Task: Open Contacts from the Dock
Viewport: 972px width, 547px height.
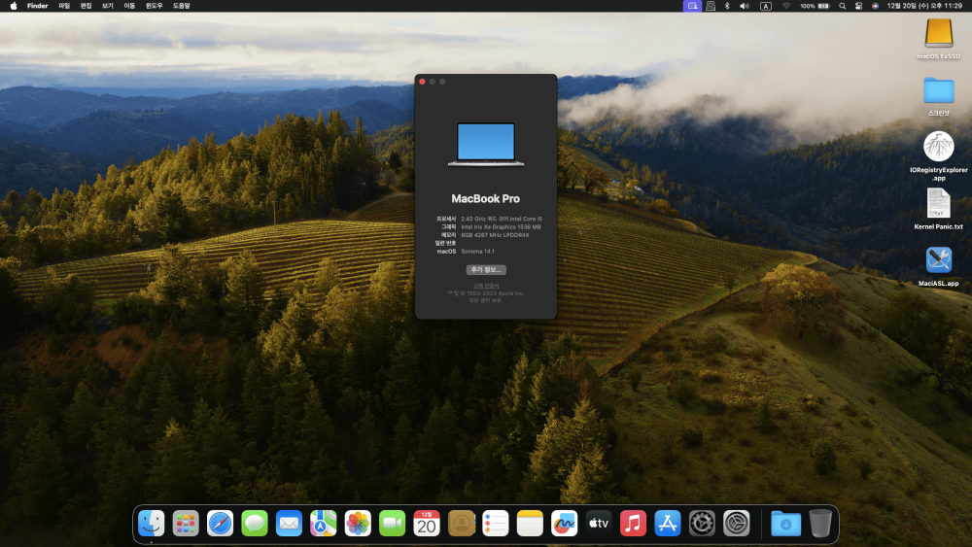Action: coord(461,524)
